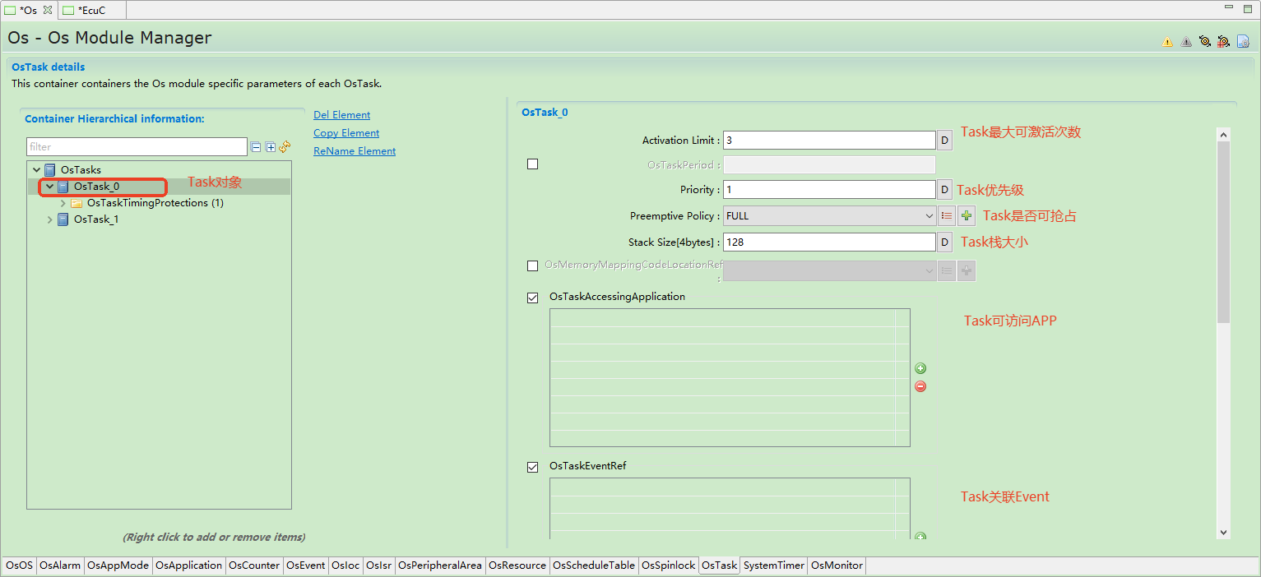1261x577 pixels.
Task: Click the yellow warning triangle icon
Action: pos(1167,42)
